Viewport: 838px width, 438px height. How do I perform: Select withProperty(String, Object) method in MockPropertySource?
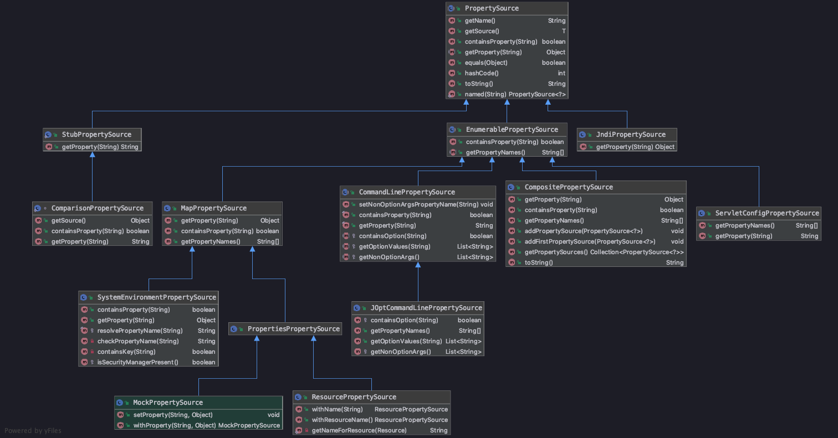199,425
